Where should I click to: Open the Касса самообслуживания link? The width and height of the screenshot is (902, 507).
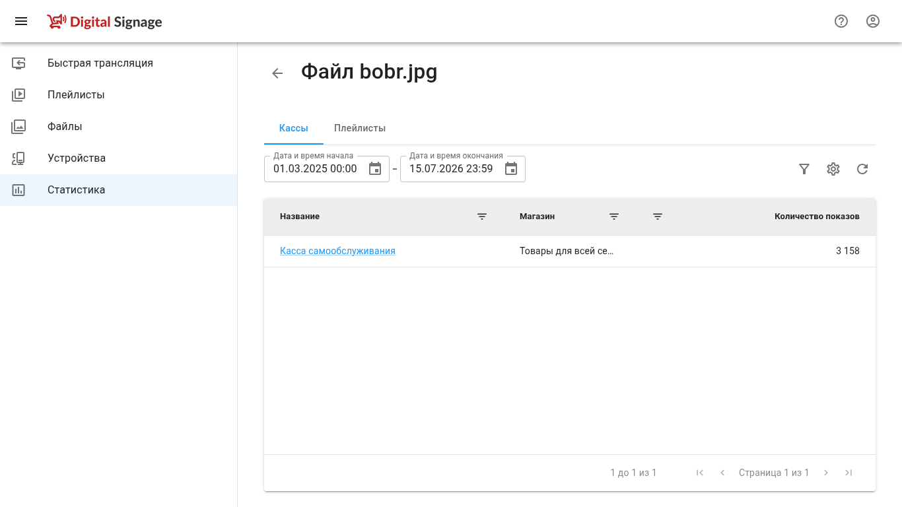(x=337, y=251)
